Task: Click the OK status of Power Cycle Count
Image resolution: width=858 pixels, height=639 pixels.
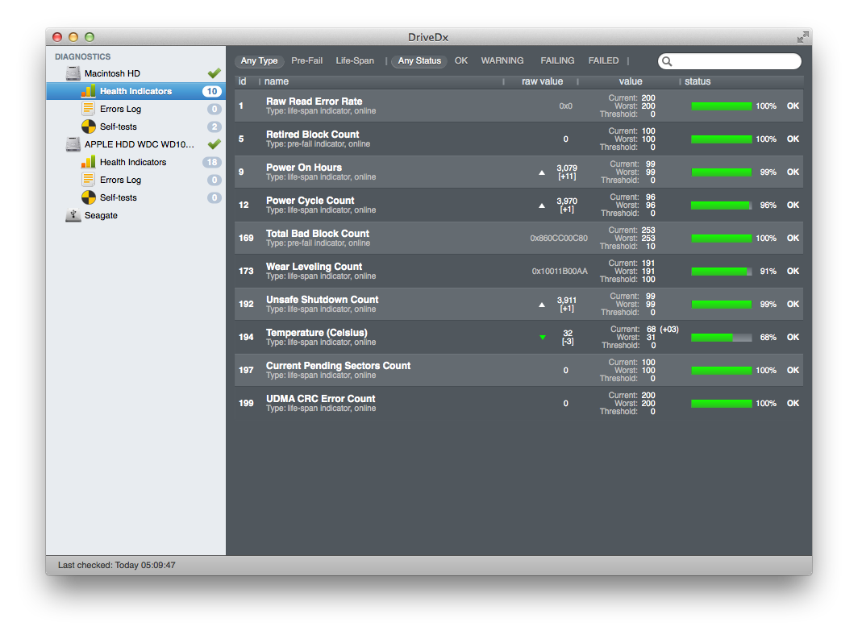Action: click(x=793, y=205)
